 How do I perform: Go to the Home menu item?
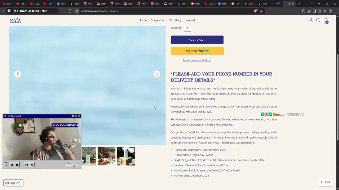[x=143, y=20]
